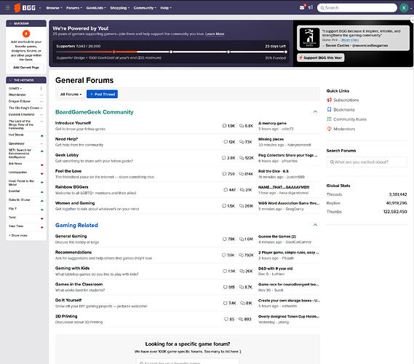Click replies icon for Need Help?
The height and width of the screenshot is (364, 414).
[x=242, y=142]
